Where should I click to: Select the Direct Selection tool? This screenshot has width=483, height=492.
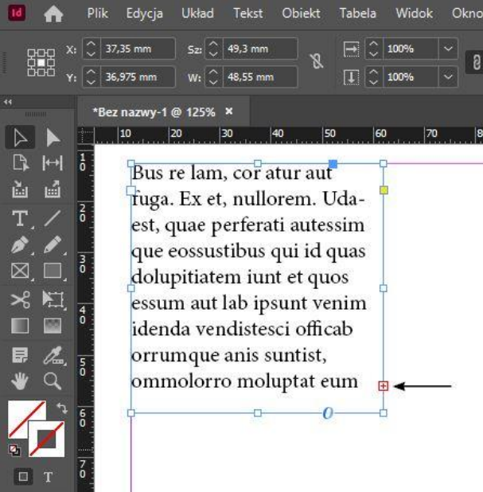[x=53, y=137]
